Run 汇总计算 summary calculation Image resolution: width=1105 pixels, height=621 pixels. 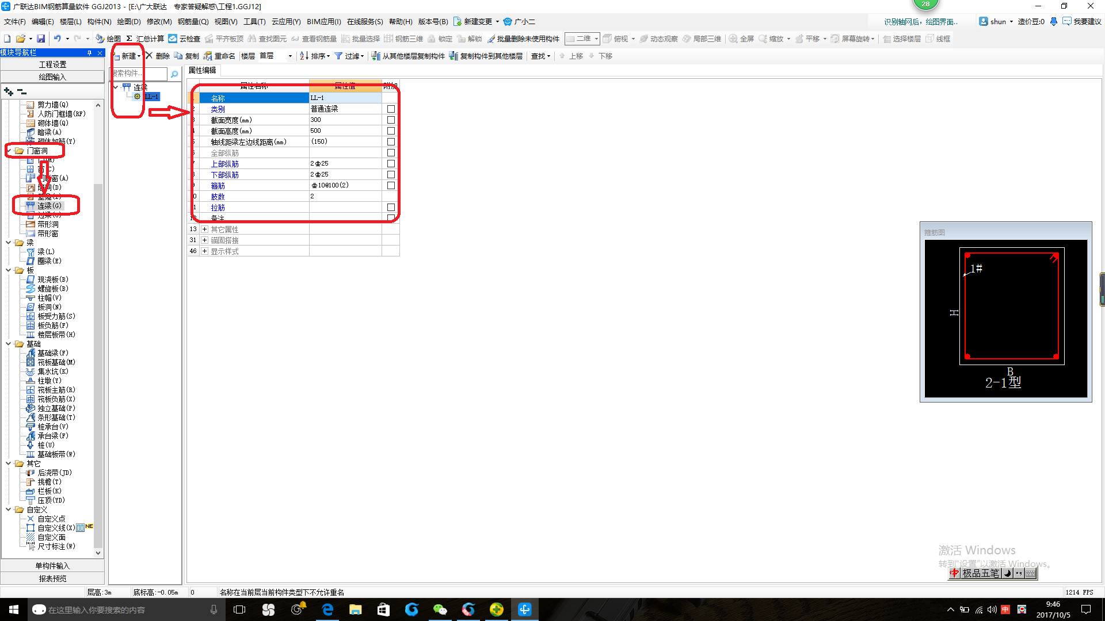(144, 39)
